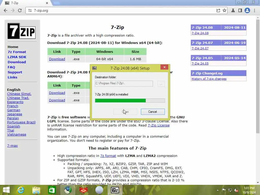Open site information icon in address bar
Viewport: 260px width, 195px height.
point(30,10)
